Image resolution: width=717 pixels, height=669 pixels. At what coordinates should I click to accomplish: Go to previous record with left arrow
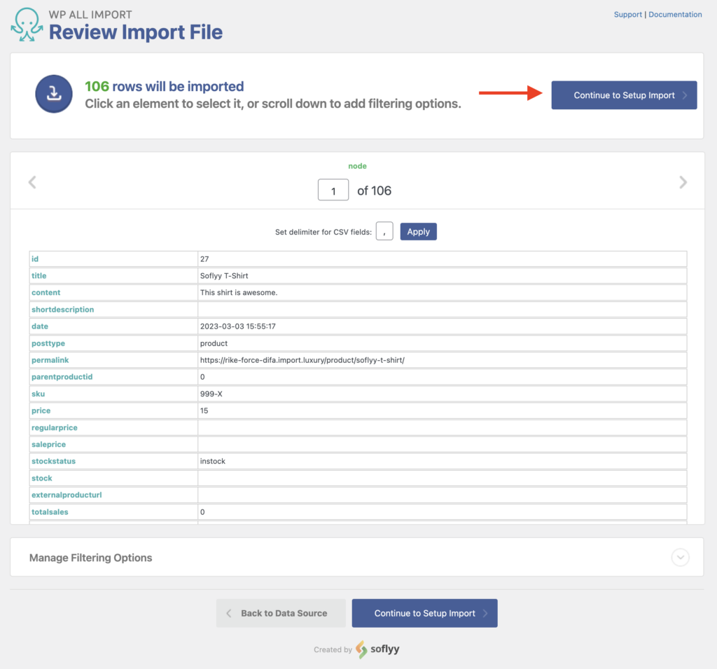32,182
